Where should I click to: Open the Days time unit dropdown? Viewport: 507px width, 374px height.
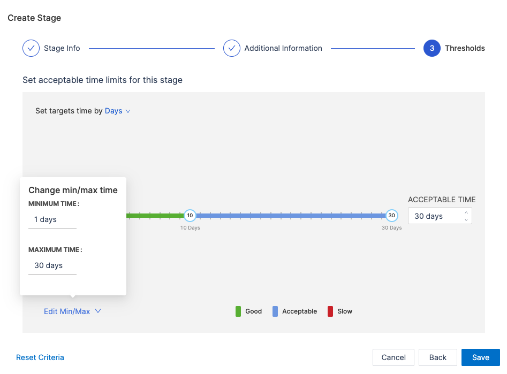(117, 111)
